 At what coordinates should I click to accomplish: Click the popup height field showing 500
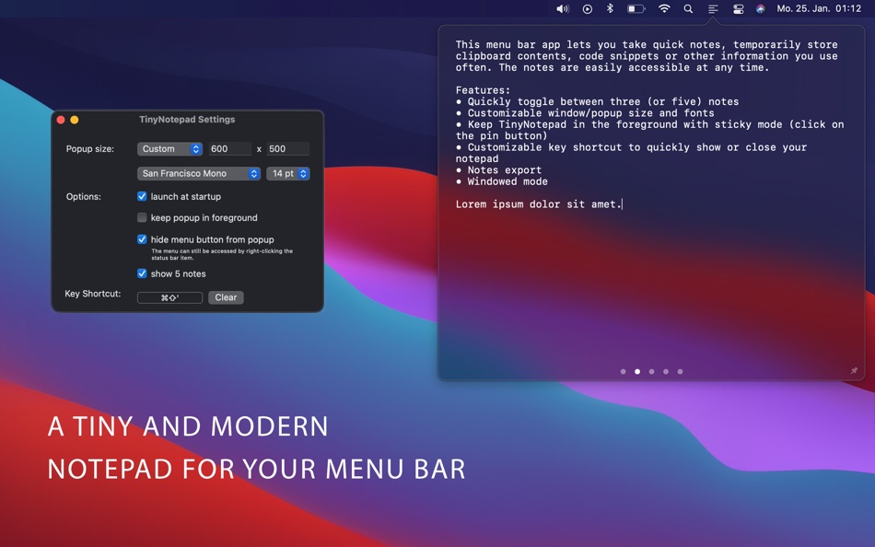click(x=288, y=149)
